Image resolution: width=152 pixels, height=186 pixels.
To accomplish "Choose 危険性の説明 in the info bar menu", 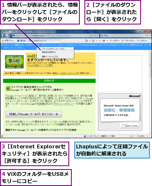I will (55, 52).
